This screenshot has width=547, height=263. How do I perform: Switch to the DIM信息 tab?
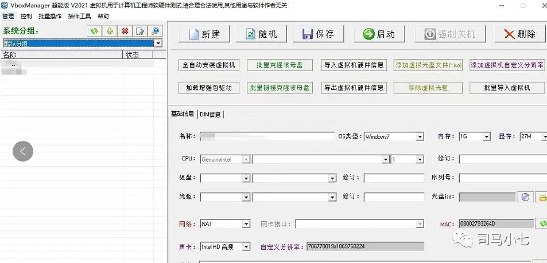point(210,115)
